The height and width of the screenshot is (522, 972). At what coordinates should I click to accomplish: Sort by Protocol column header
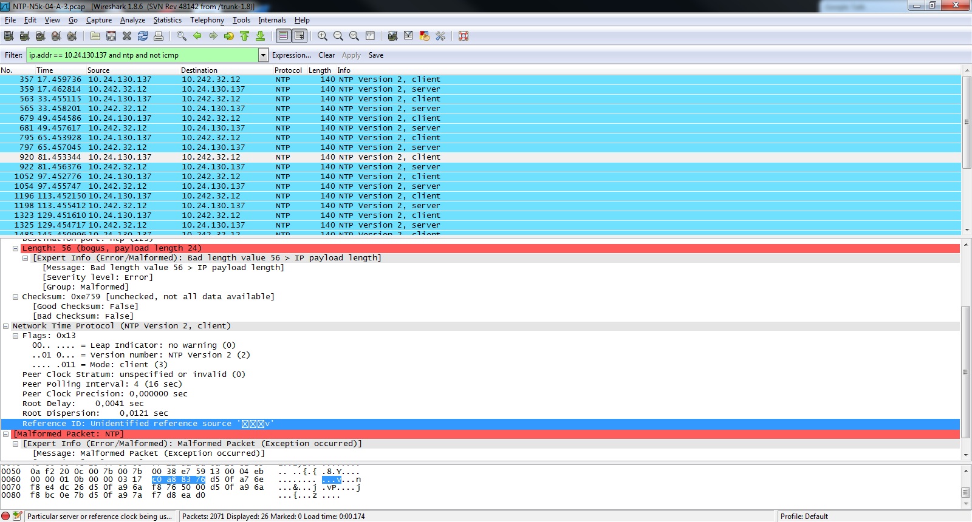(288, 70)
